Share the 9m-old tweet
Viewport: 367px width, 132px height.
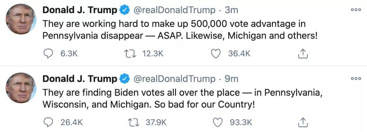click(303, 122)
